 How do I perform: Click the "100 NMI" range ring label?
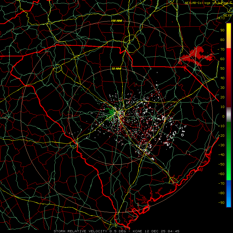click(116, 21)
